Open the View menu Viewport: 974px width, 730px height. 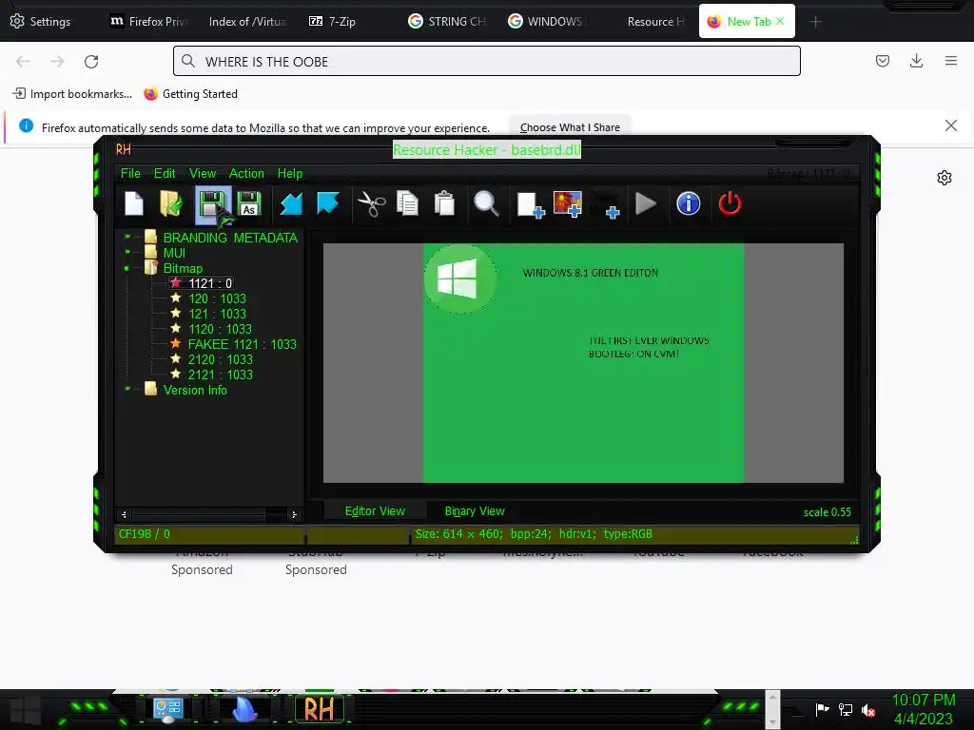pos(203,173)
